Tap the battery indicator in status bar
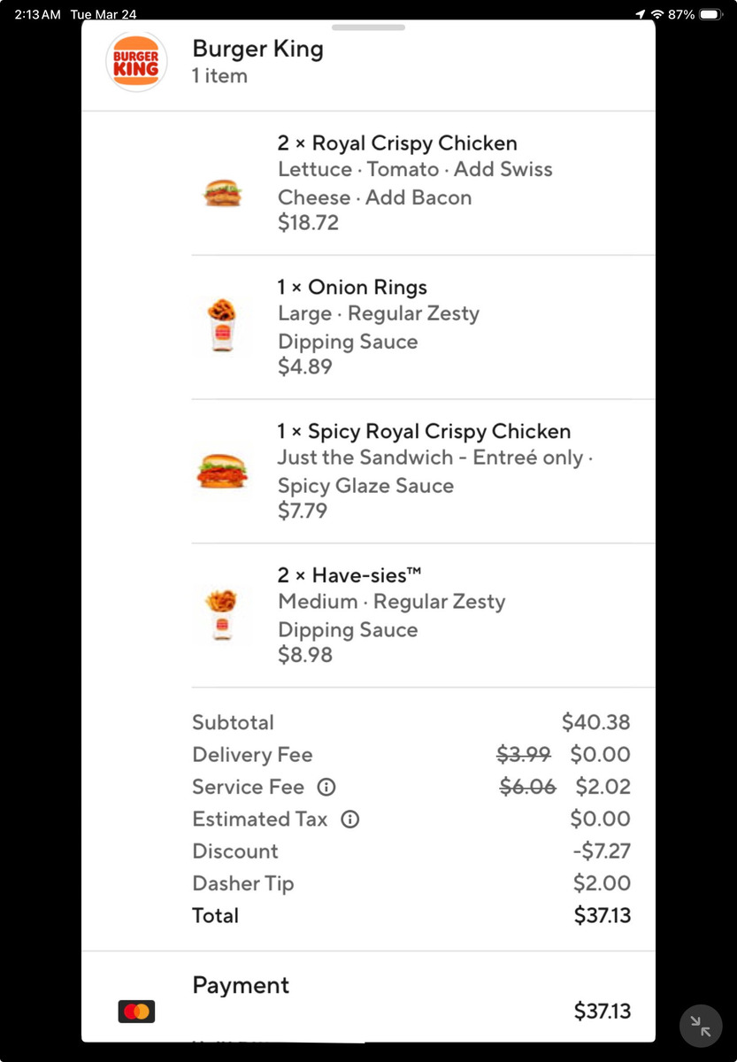This screenshot has height=1062, width=737. click(x=711, y=15)
